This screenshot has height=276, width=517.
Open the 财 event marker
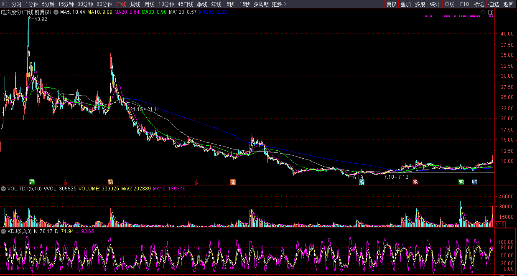pos(474,182)
